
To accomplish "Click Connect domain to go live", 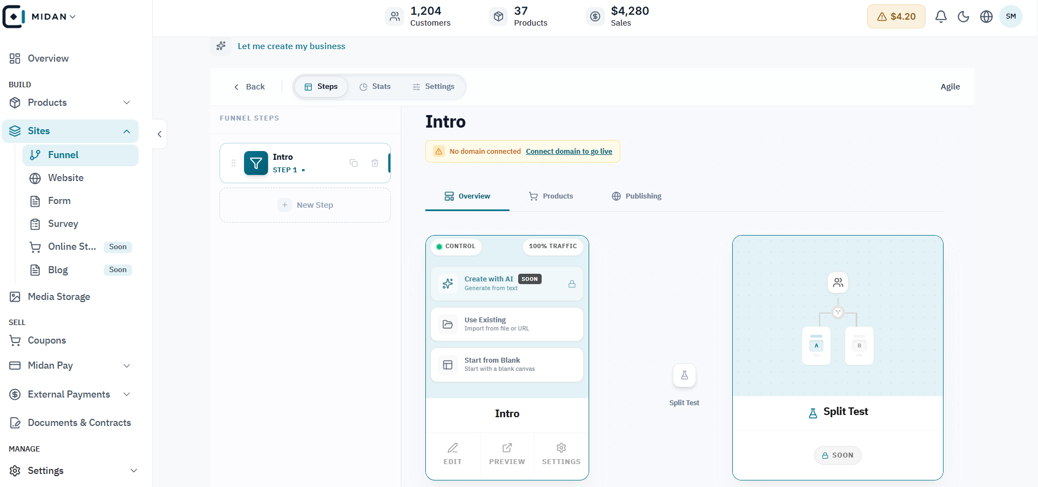I will pyautogui.click(x=569, y=152).
